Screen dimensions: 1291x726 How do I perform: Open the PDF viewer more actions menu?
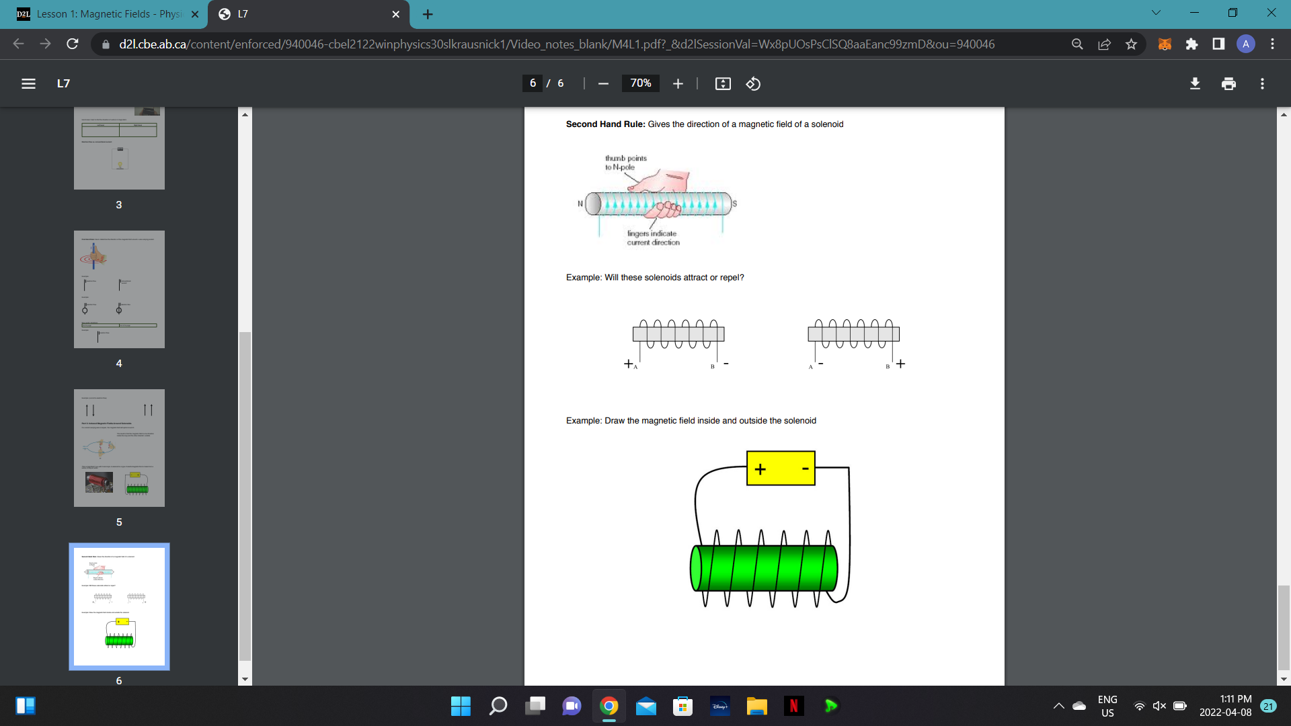tap(1262, 83)
